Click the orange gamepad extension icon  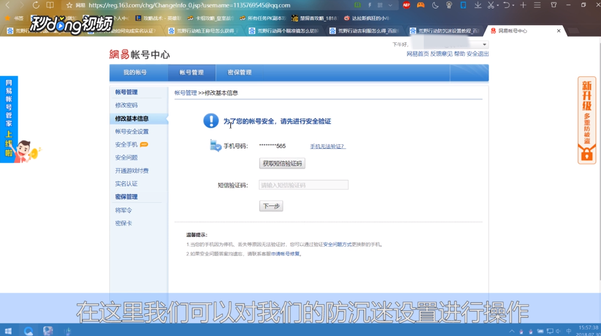pos(420,5)
